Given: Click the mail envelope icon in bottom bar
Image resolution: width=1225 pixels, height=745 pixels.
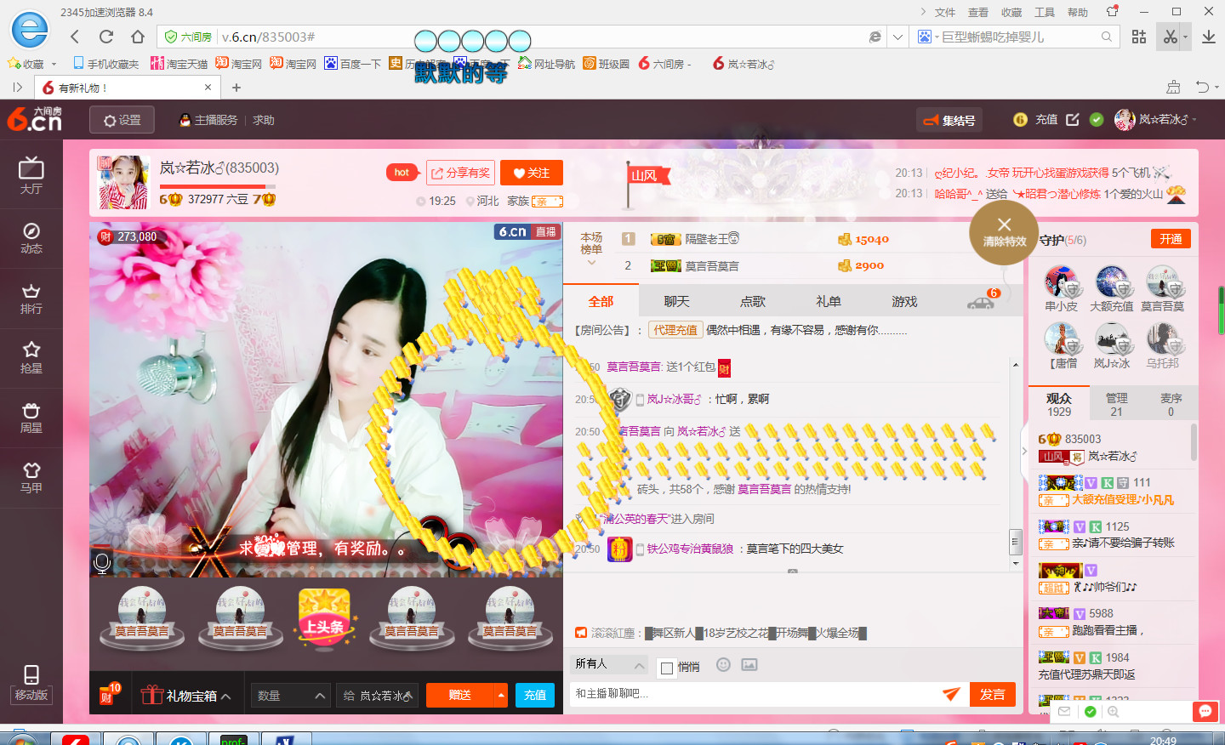Looking at the screenshot, I should tap(1064, 711).
